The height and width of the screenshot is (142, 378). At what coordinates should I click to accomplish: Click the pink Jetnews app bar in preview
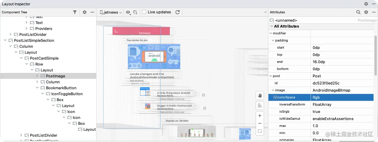141,31
